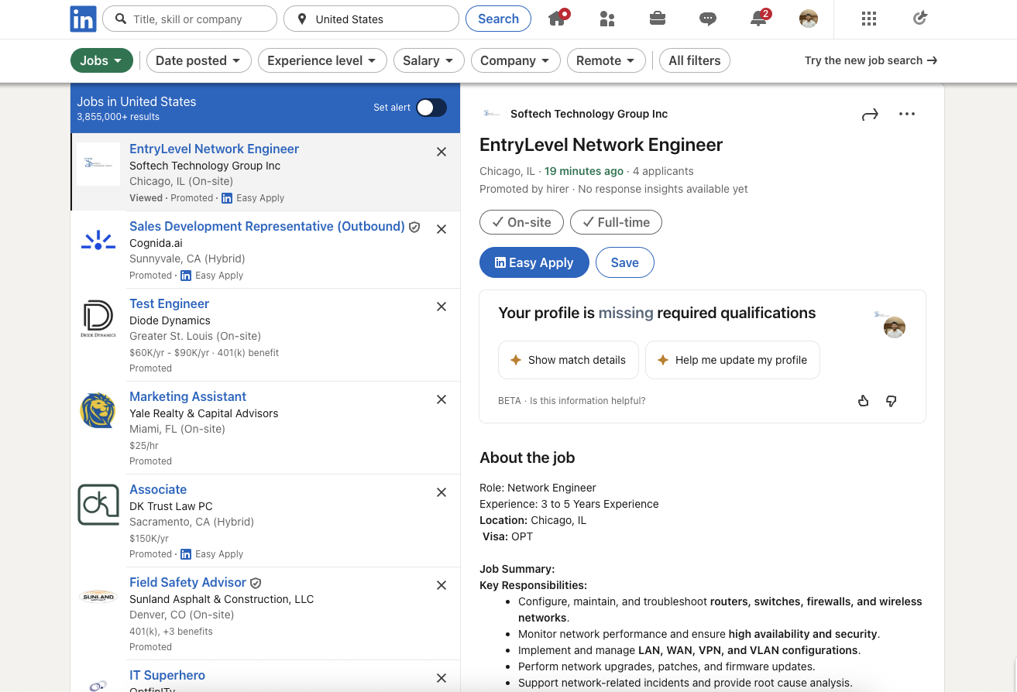The height and width of the screenshot is (692, 1017).
Task: Open the My Network people icon
Action: click(x=607, y=19)
